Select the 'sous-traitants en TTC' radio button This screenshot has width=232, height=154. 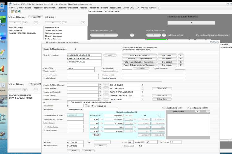188,108
